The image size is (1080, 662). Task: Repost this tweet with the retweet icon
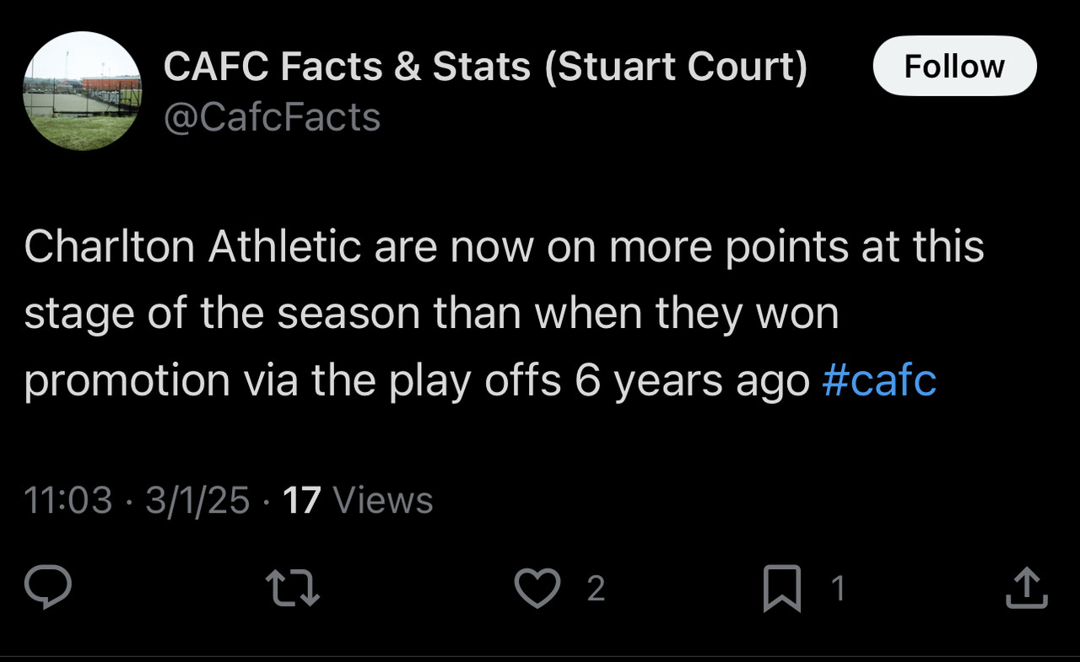(292, 588)
